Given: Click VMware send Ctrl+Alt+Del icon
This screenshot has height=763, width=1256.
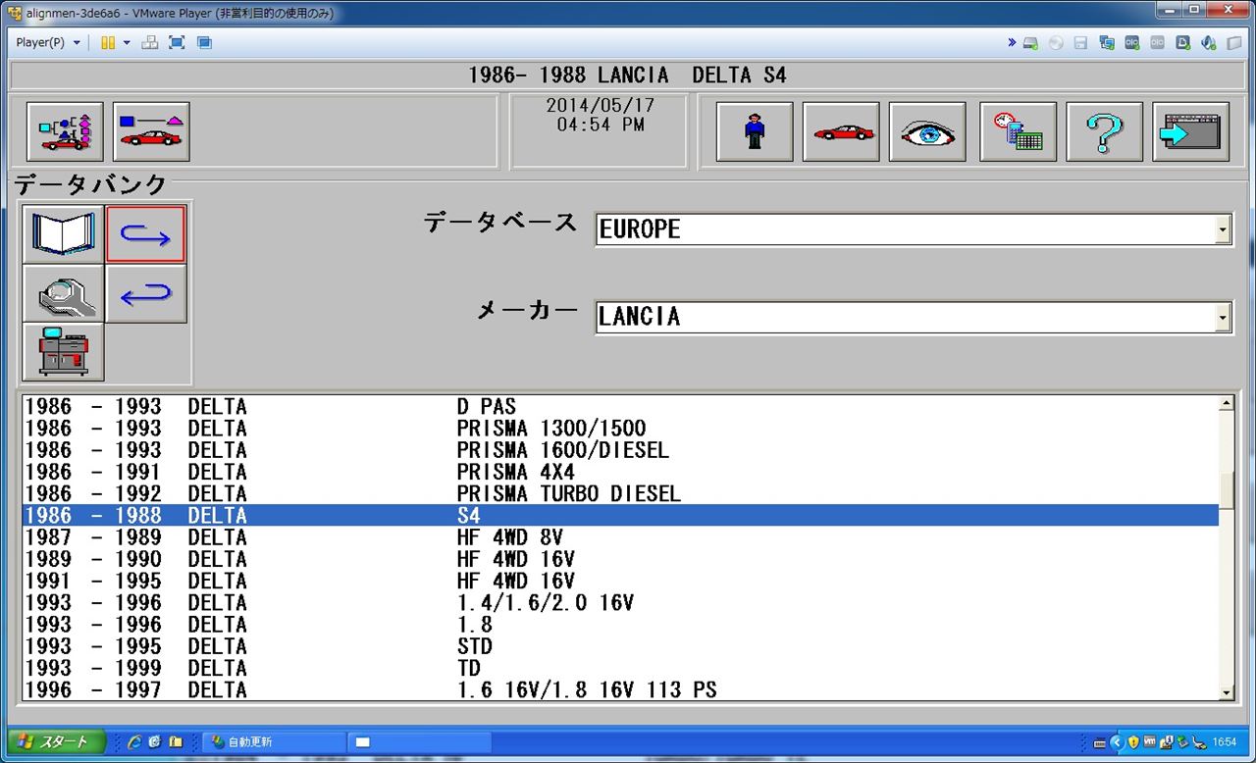Looking at the screenshot, I should point(150,42).
